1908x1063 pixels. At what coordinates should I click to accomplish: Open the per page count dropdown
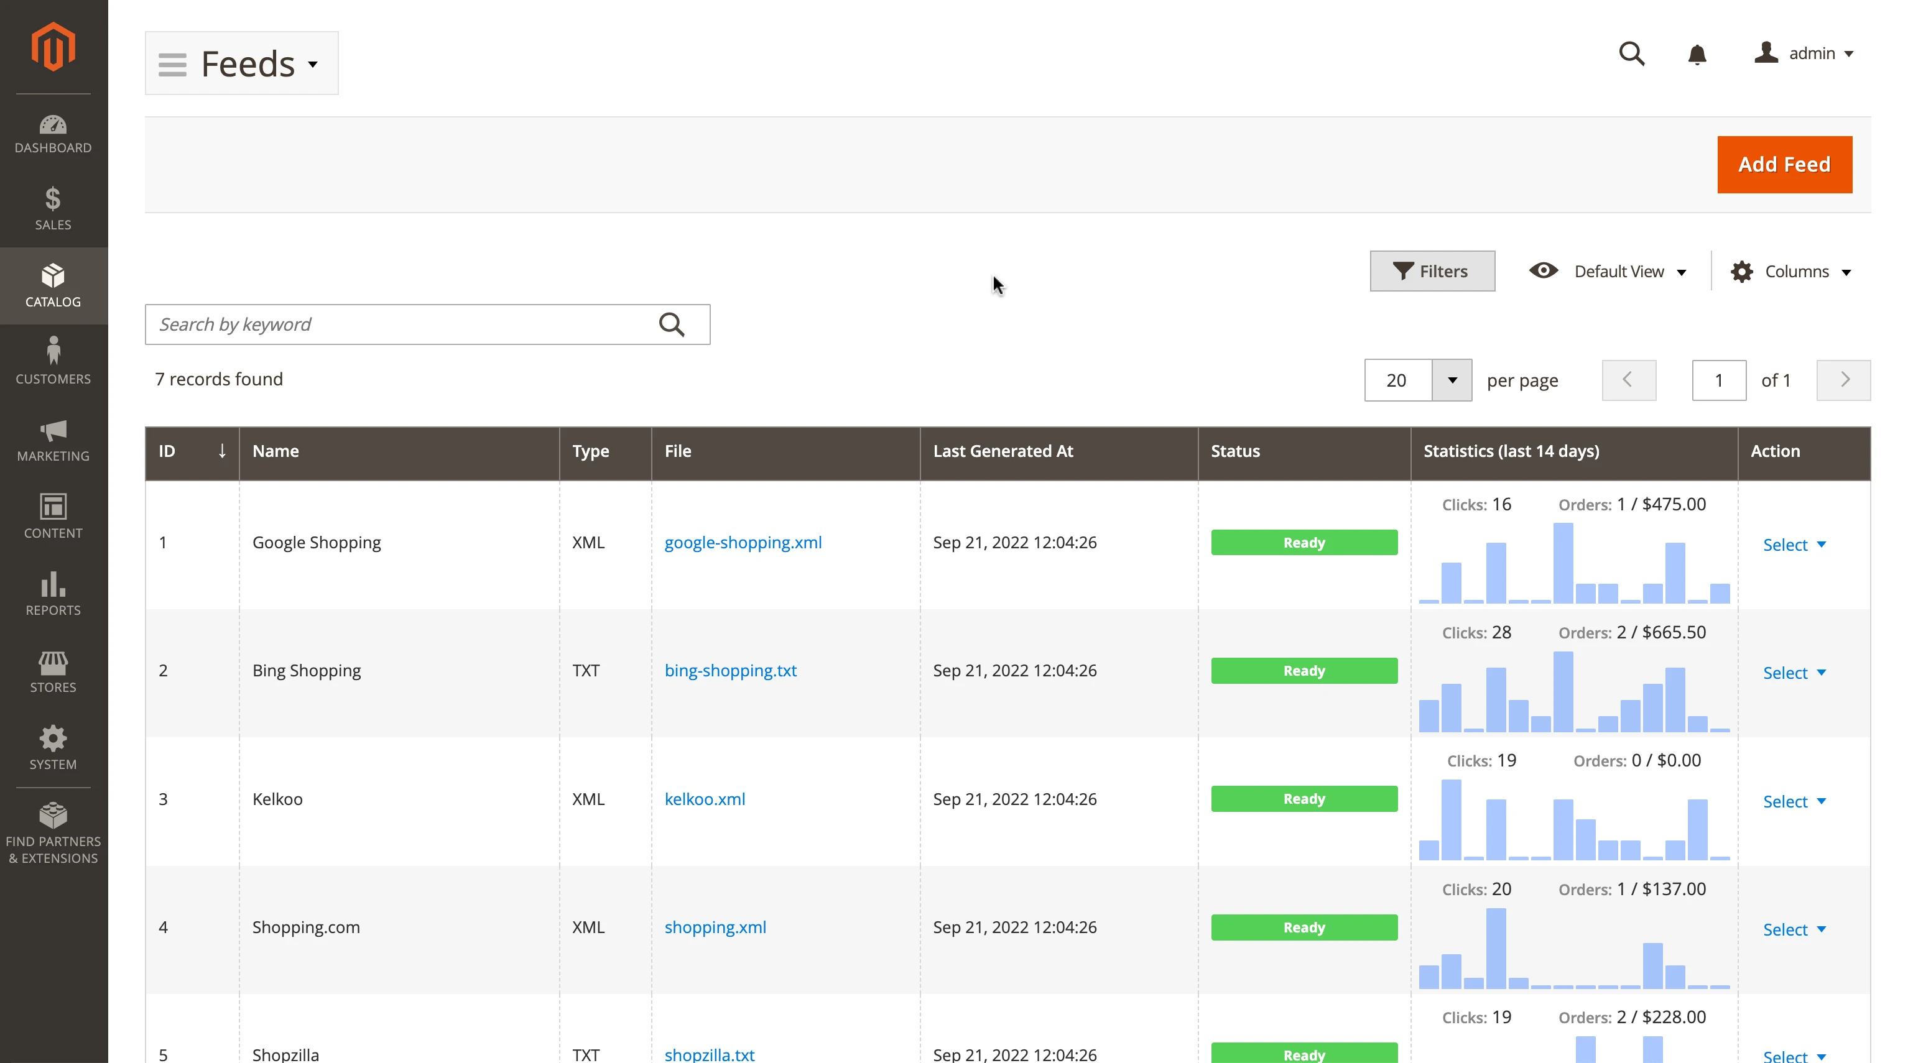[x=1452, y=380]
